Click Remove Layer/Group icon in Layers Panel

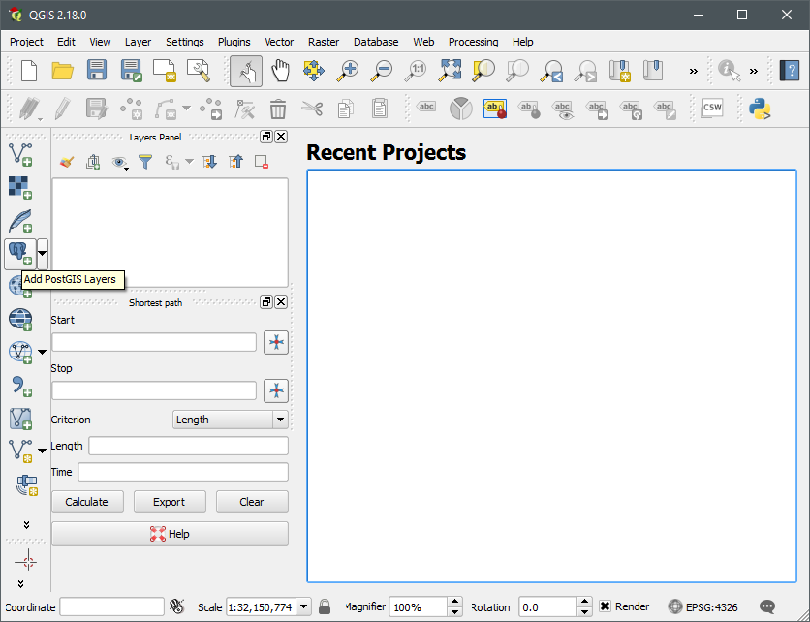262,162
